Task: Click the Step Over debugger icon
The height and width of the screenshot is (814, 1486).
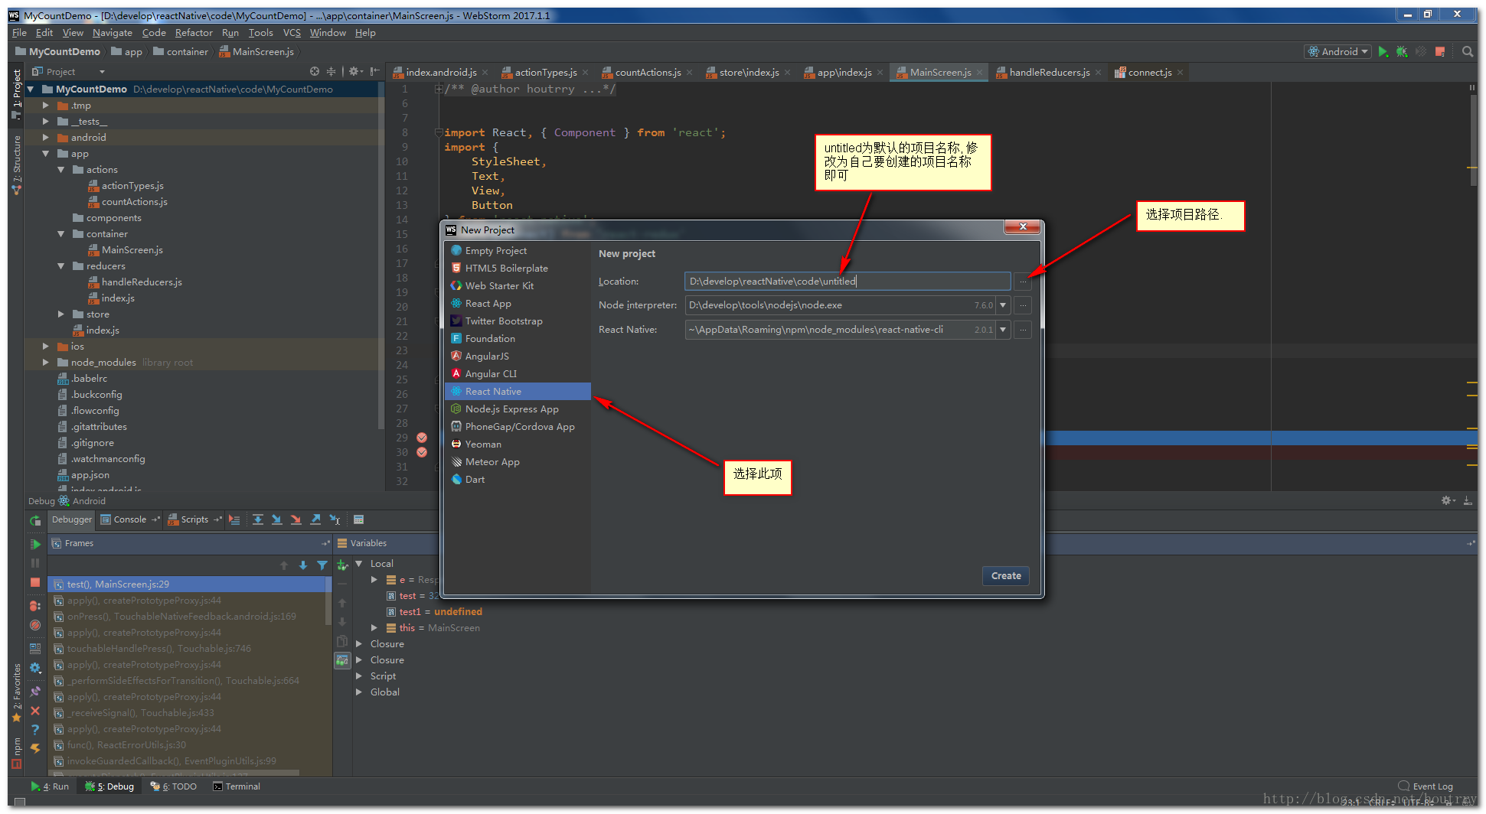Action: 258,519
